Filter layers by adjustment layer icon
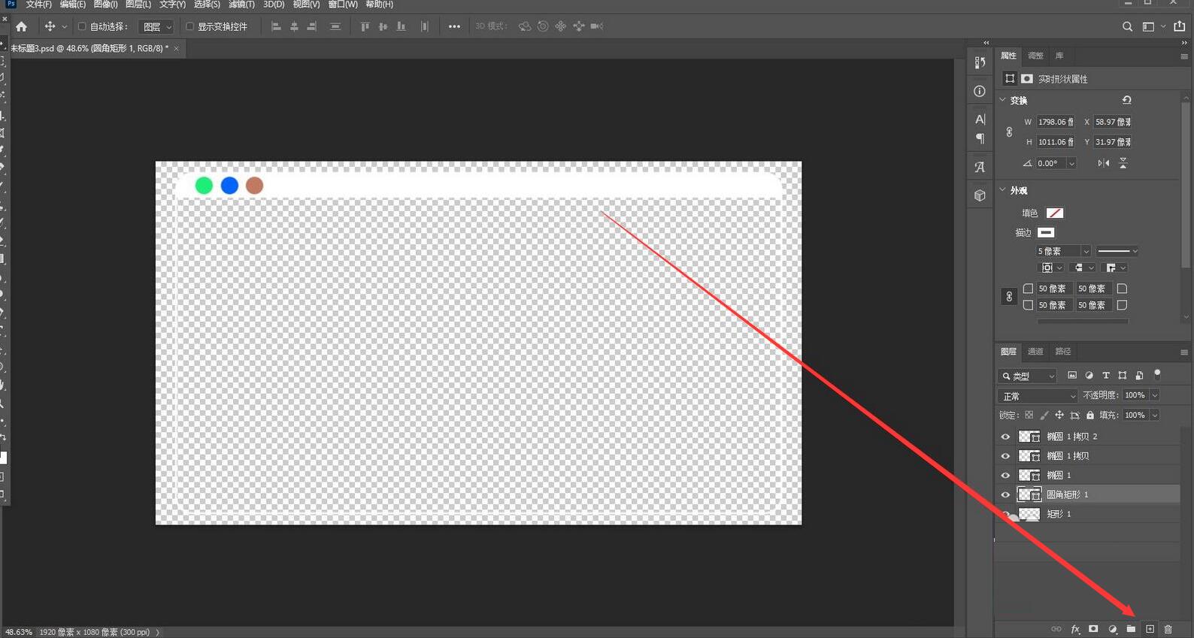 click(x=1089, y=375)
